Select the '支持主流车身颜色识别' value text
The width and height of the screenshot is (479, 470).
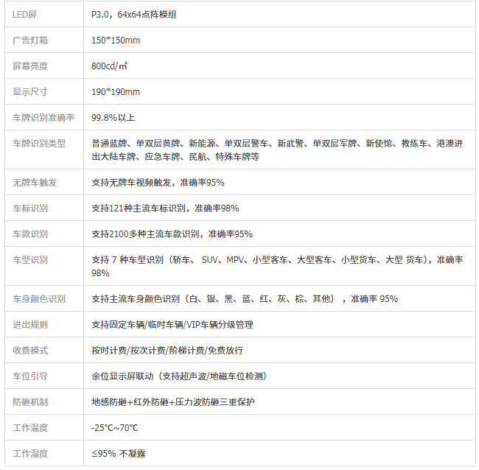pyautogui.click(x=245, y=299)
